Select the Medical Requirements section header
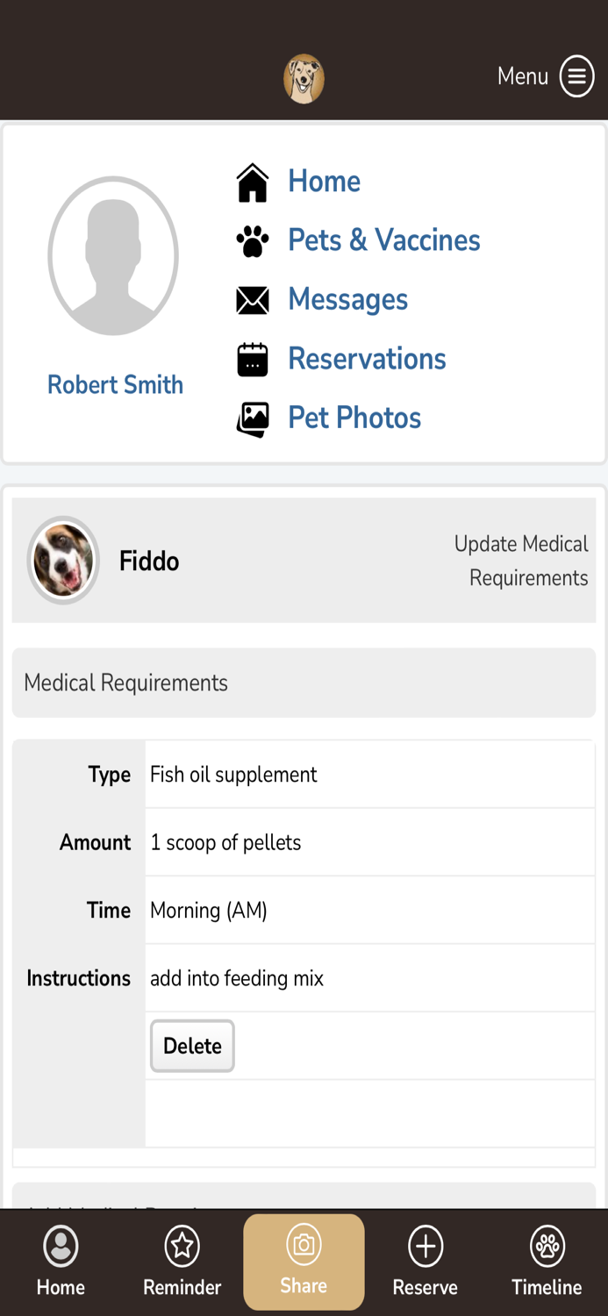The image size is (608, 1316). pos(125,683)
